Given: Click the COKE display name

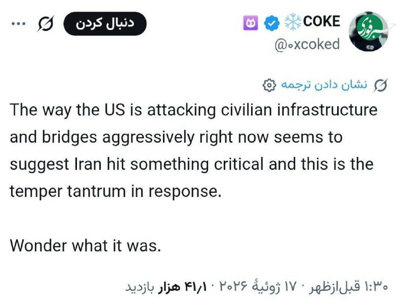Looking at the screenshot, I should point(321,21).
